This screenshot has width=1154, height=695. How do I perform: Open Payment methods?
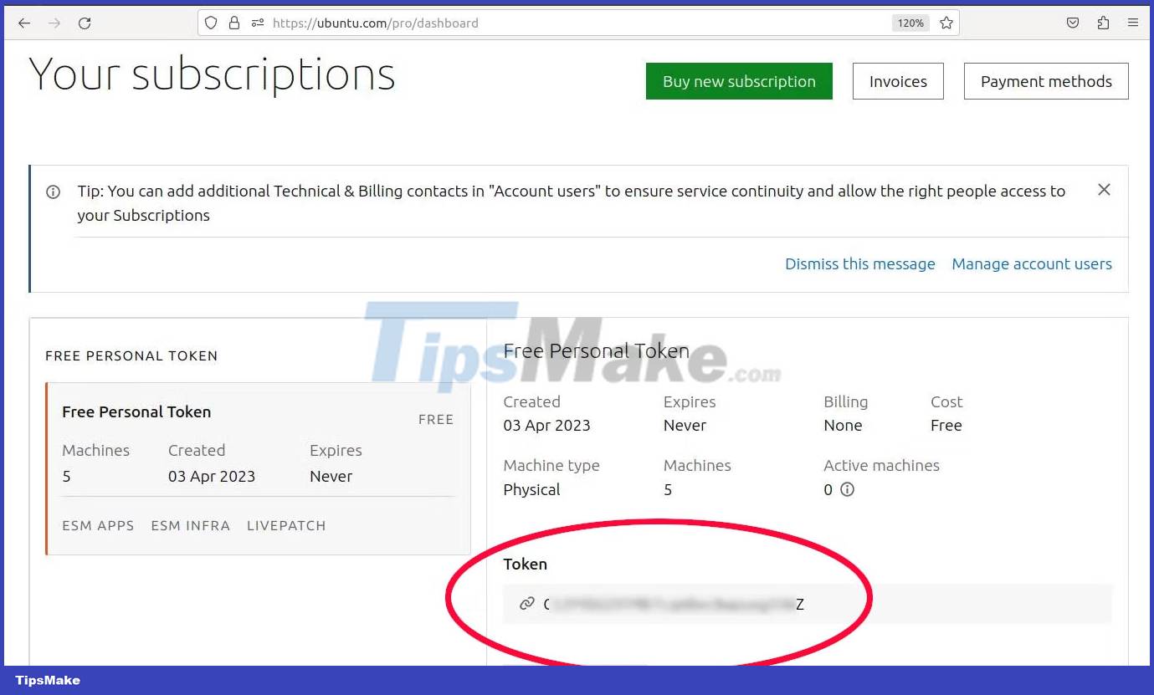(x=1046, y=82)
